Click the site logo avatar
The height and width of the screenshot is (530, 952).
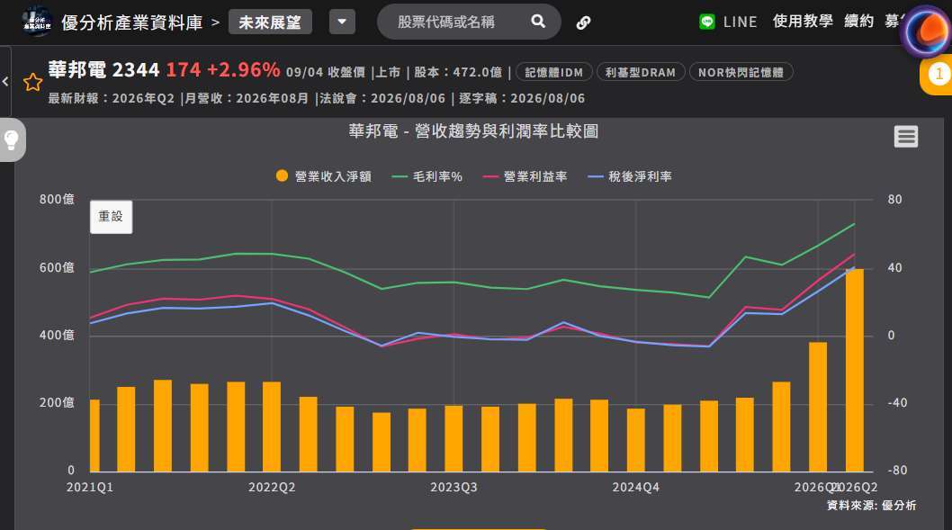click(36, 22)
